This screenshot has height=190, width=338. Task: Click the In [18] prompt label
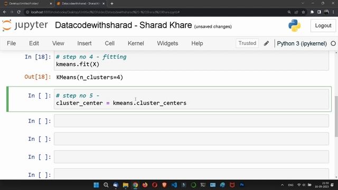tap(37, 56)
